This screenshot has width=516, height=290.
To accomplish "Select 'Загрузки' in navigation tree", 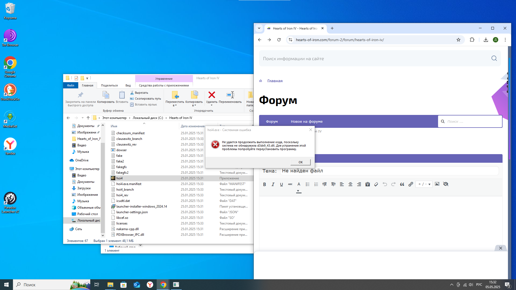I will [84, 188].
